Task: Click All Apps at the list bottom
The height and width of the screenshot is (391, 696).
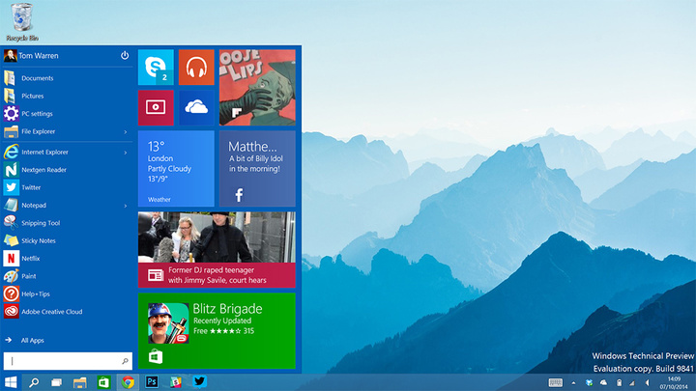Action: coord(32,340)
